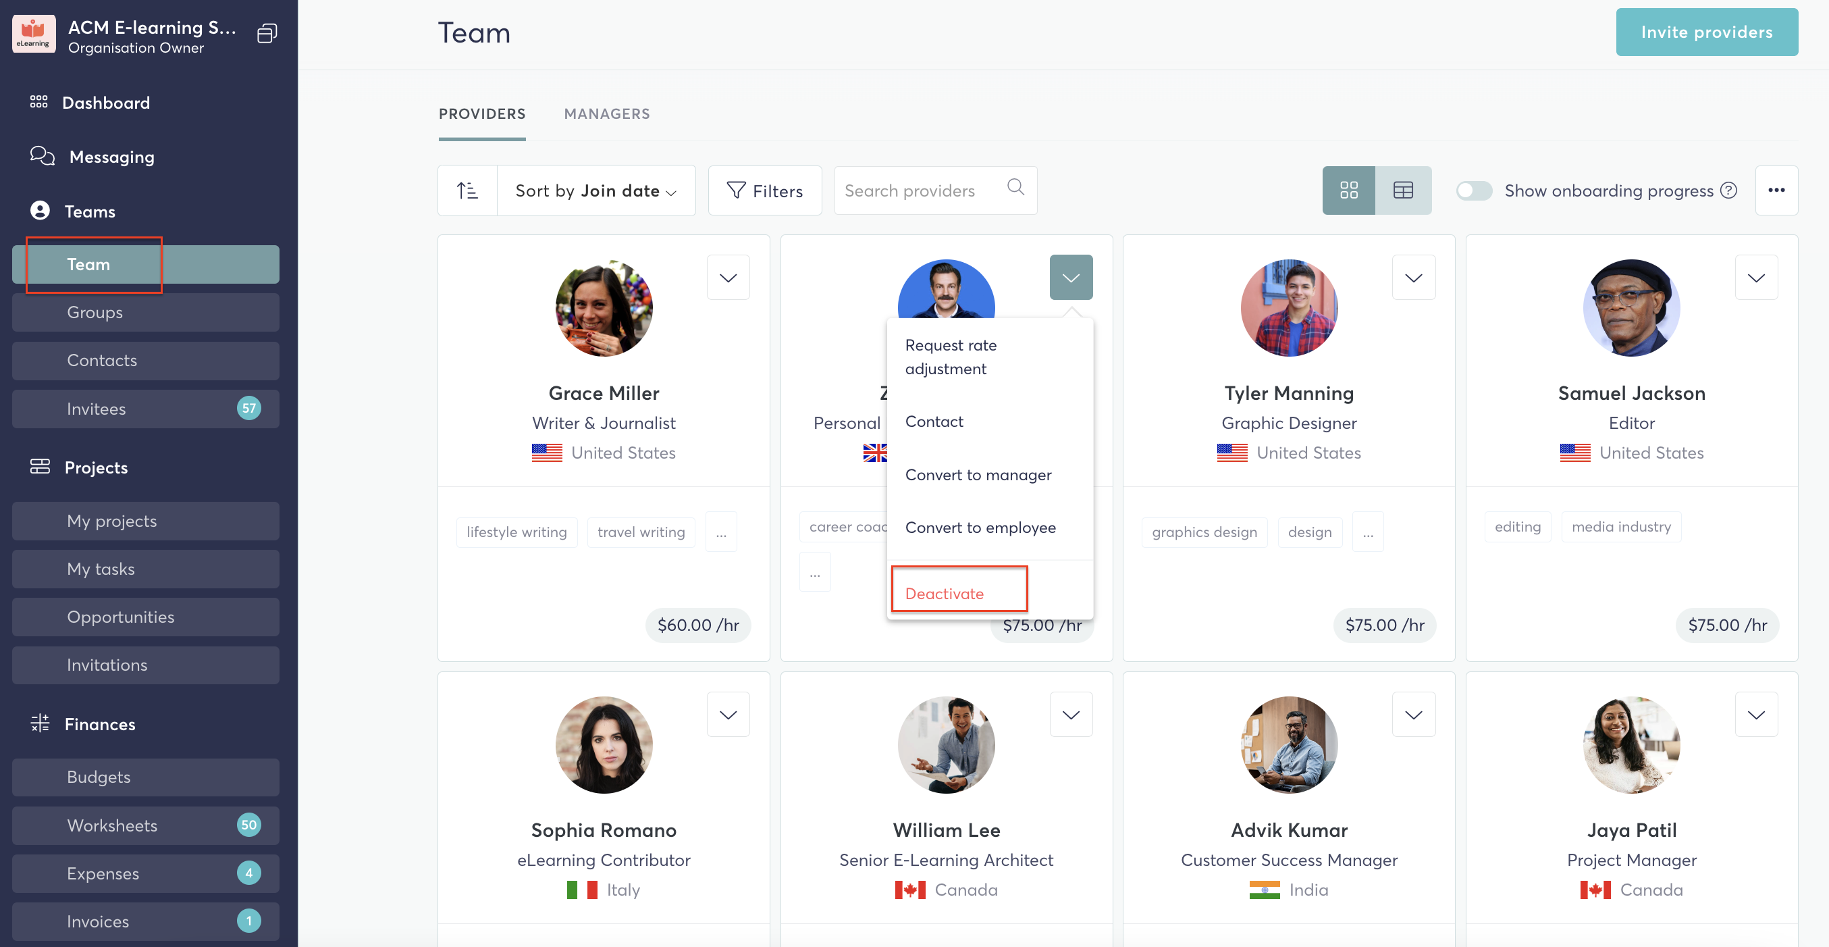Open My projects in the sidebar
The height and width of the screenshot is (947, 1829).
point(146,521)
